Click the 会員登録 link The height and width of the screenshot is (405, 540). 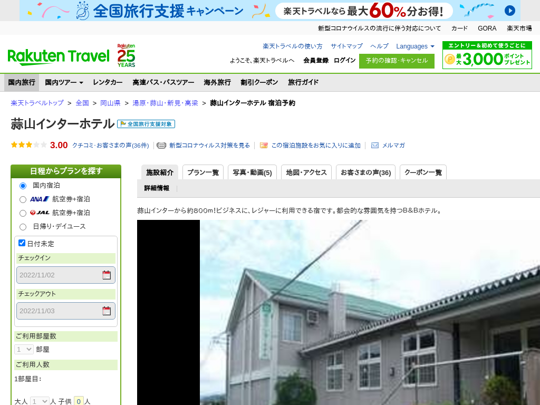point(316,60)
